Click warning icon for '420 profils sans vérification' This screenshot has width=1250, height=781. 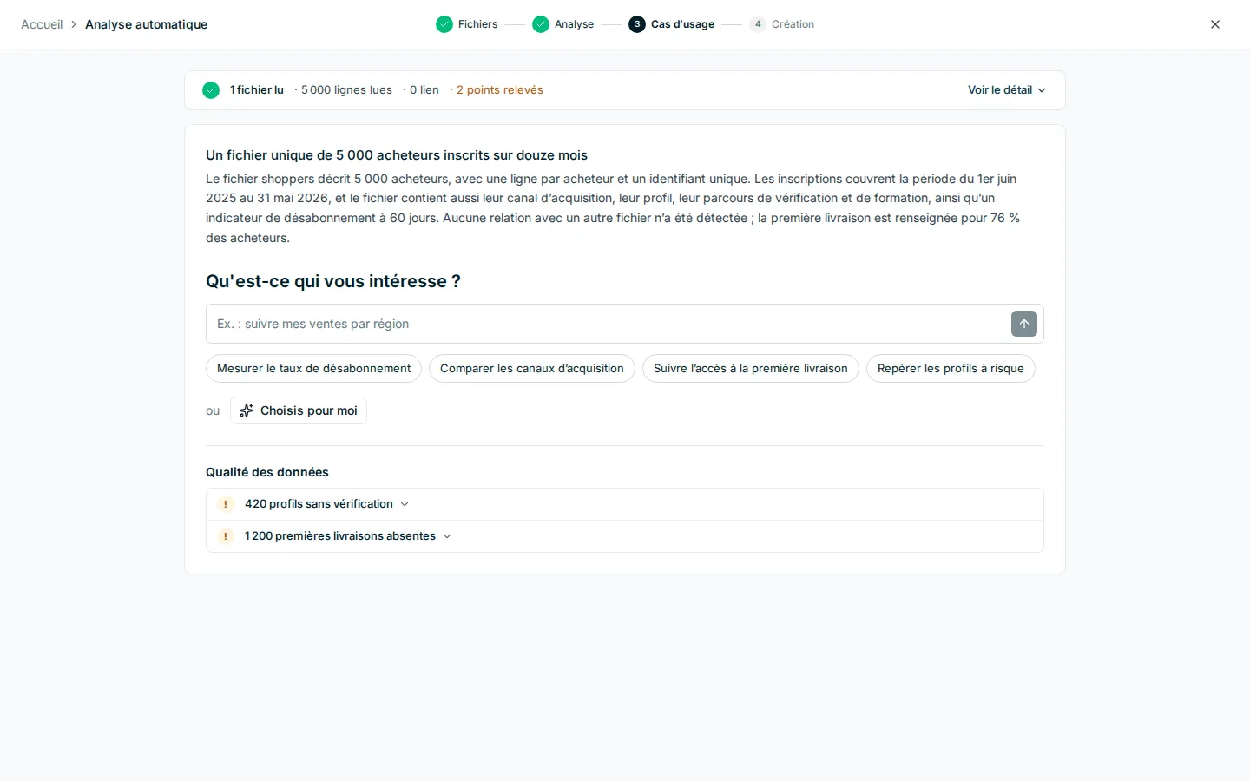(226, 504)
